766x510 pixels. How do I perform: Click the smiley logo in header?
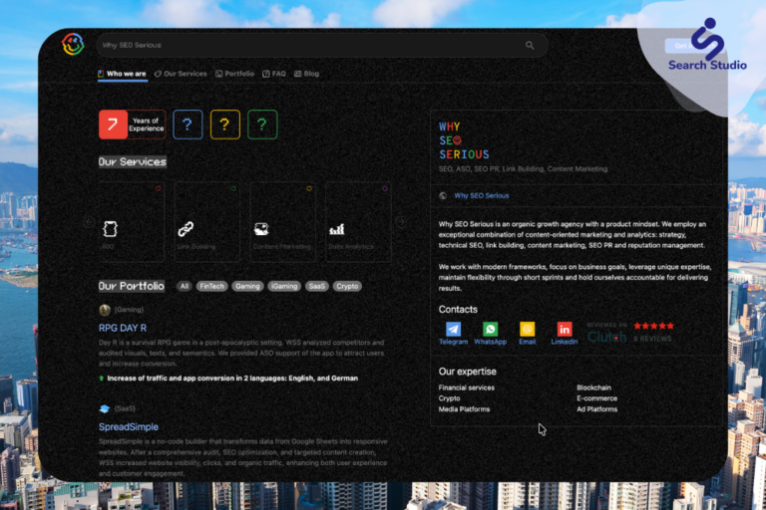[x=72, y=45]
